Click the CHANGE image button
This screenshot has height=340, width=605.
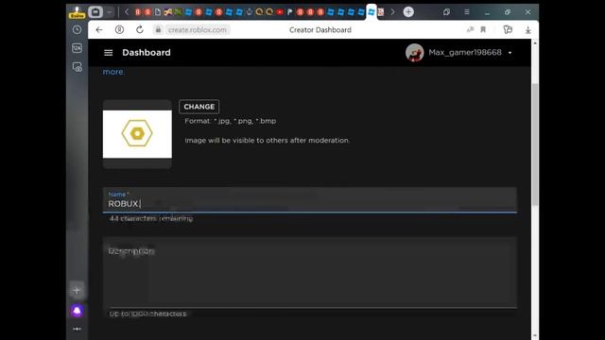click(199, 107)
